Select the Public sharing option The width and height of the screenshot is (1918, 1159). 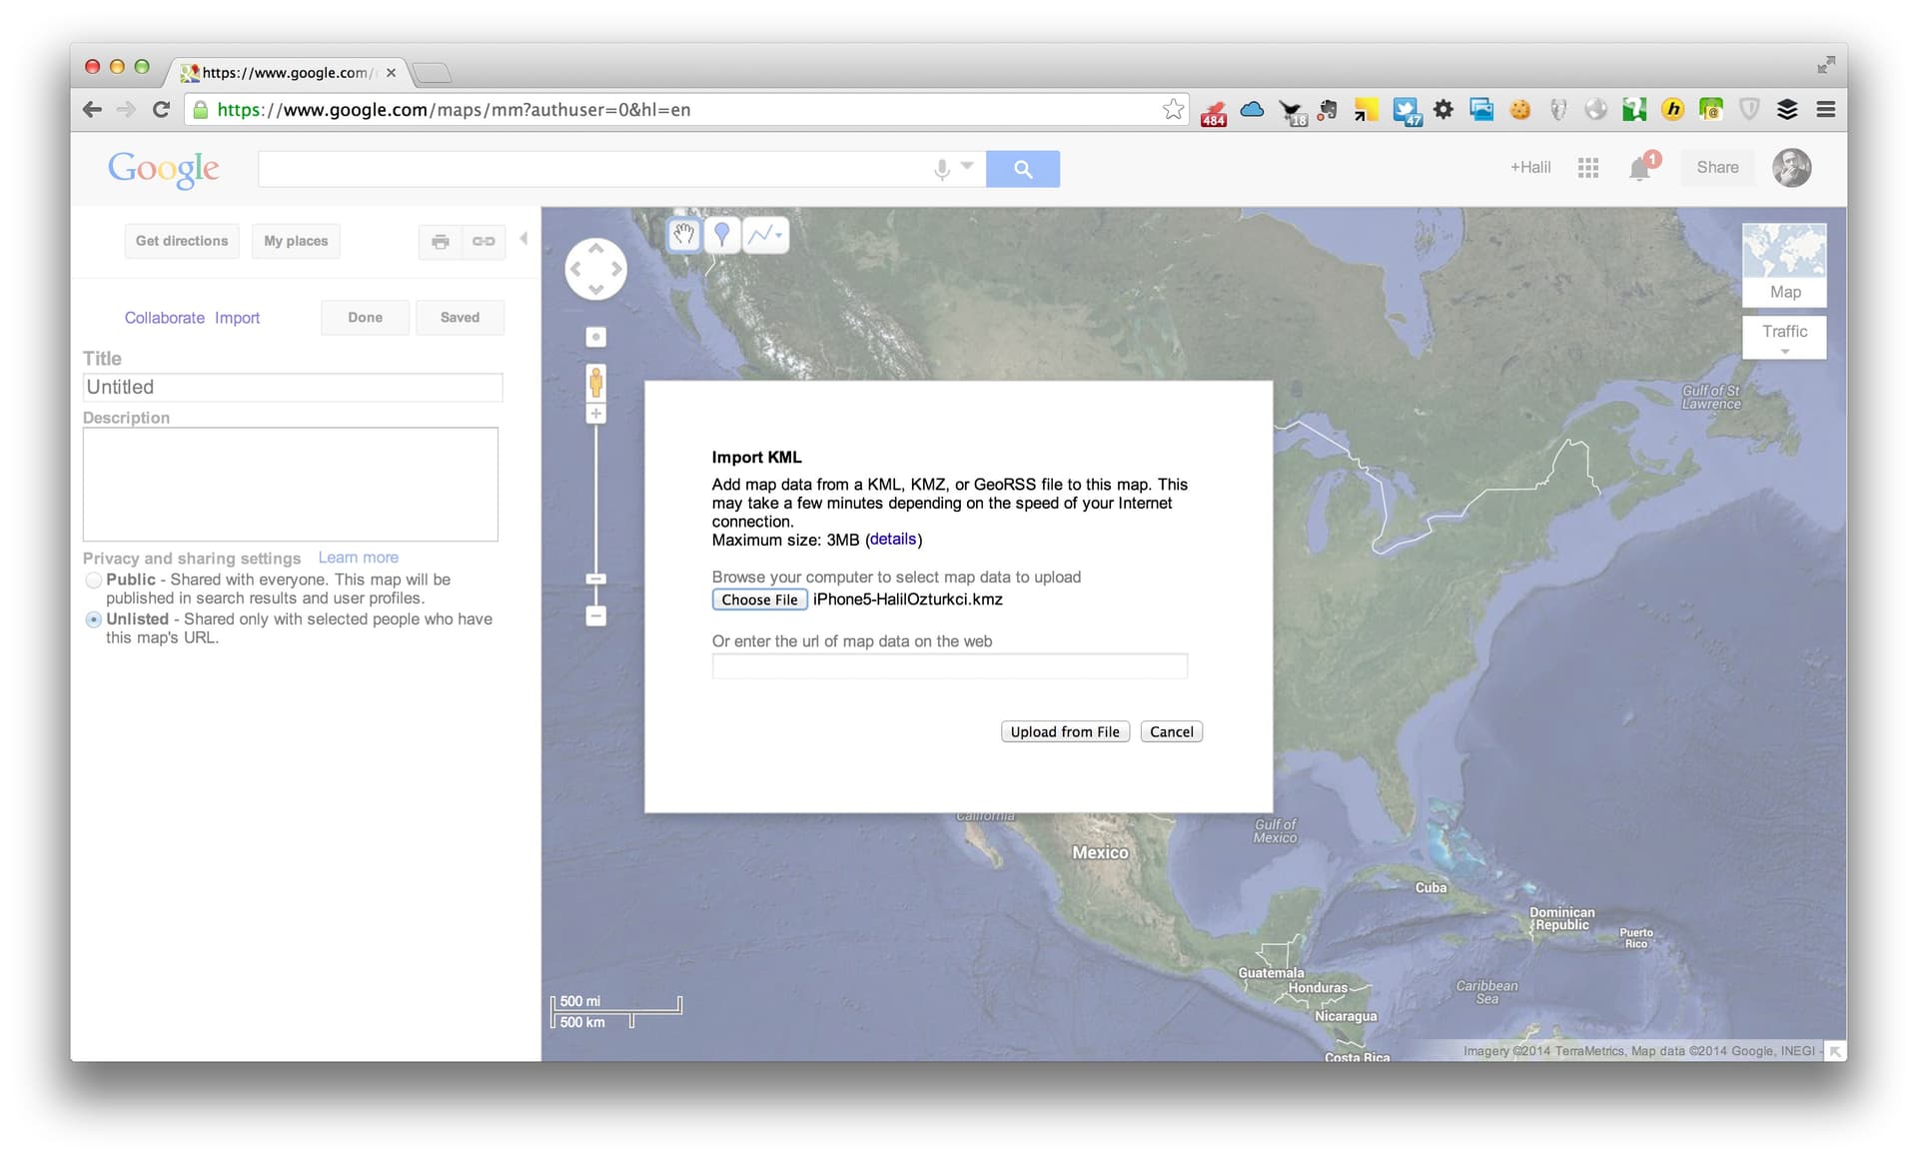coord(94,580)
